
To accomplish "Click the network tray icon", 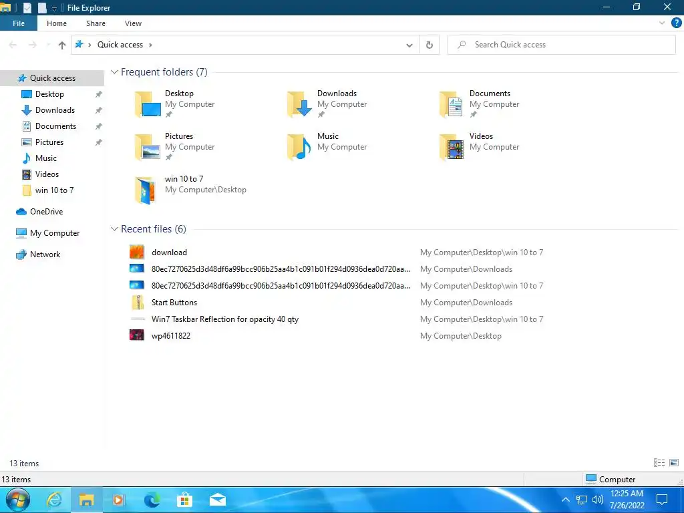I will [582, 500].
